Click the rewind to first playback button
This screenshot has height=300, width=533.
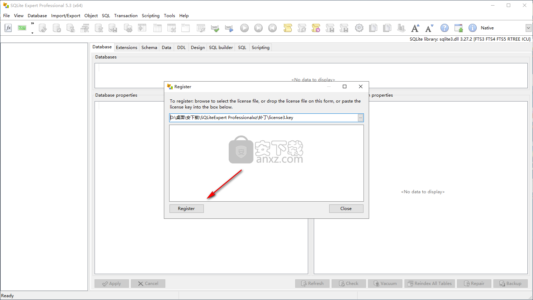(272, 28)
